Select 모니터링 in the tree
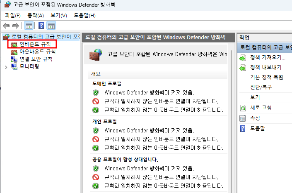292x193 pixels. coord(29,66)
